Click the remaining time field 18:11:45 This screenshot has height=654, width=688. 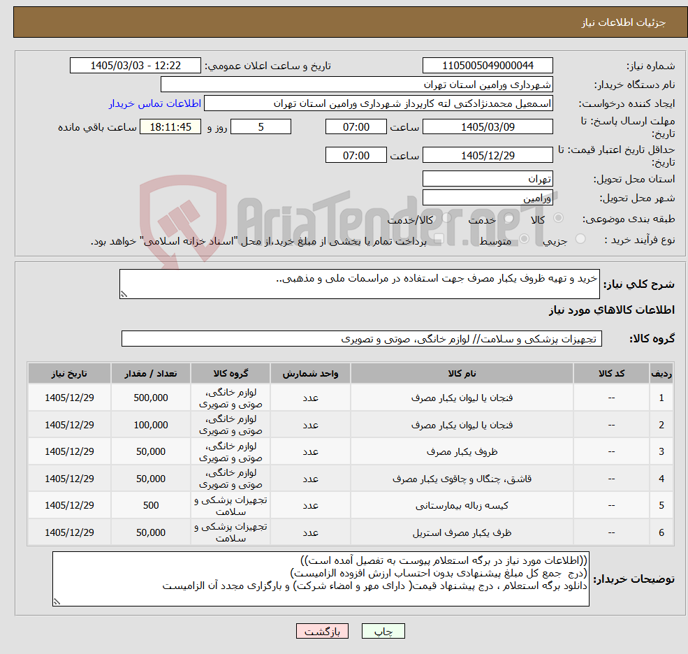click(x=170, y=127)
